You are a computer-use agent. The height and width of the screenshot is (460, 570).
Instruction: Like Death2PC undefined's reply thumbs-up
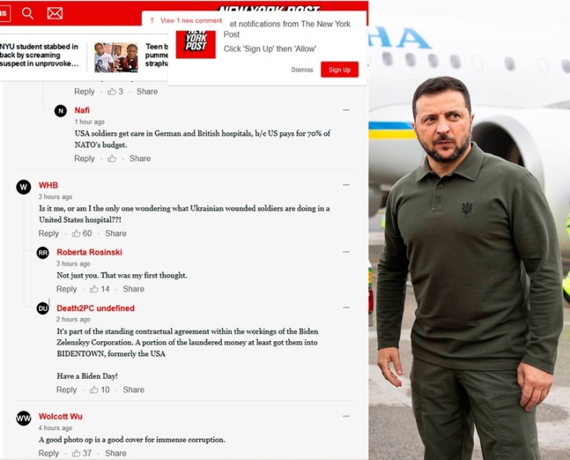coord(94,390)
